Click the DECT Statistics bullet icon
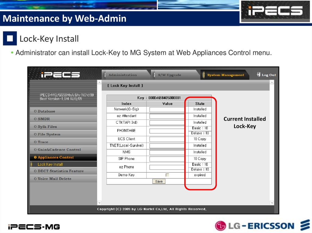Image resolution: width=312 pixels, height=233 pixels. [35, 171]
